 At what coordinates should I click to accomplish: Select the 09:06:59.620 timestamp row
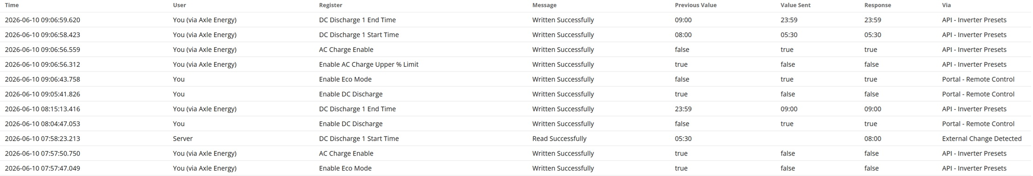(516, 20)
